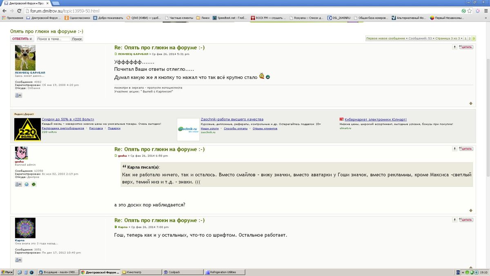
Task: Click the Пуск start button
Action: coord(7,272)
